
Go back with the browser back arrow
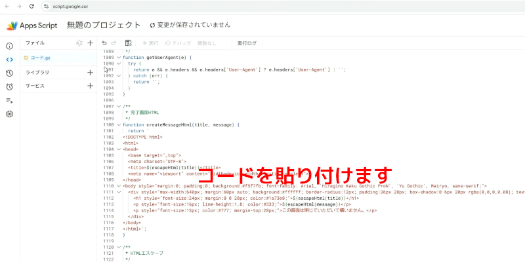[x=7, y=7]
